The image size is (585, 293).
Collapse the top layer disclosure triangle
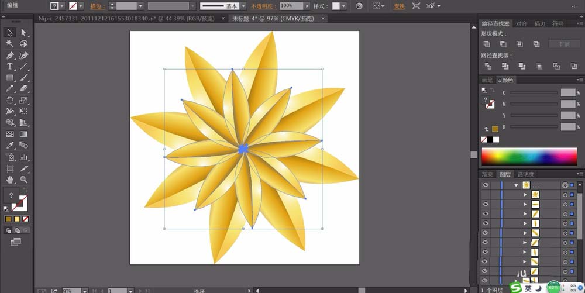click(517, 185)
